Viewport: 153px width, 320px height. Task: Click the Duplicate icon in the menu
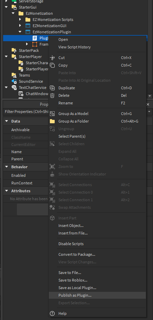(52, 88)
